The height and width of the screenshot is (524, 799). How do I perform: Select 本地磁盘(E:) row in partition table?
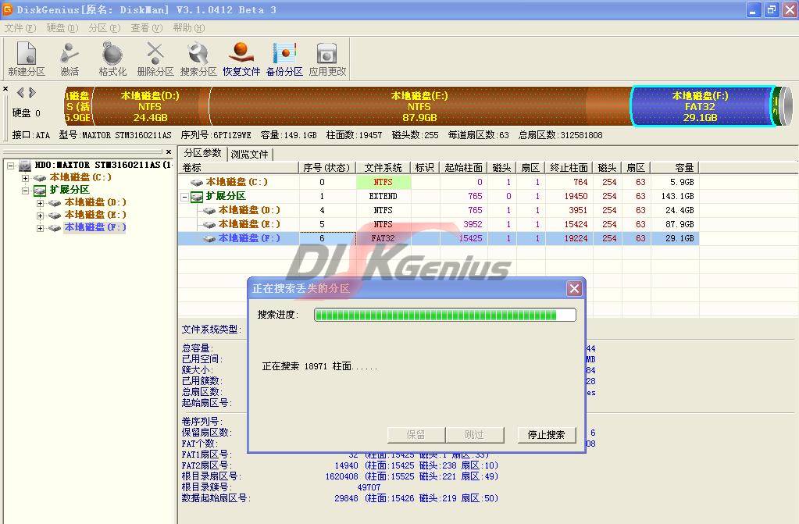tap(439, 224)
